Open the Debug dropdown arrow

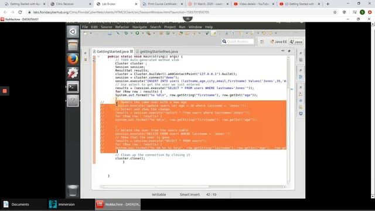[x=131, y=33]
